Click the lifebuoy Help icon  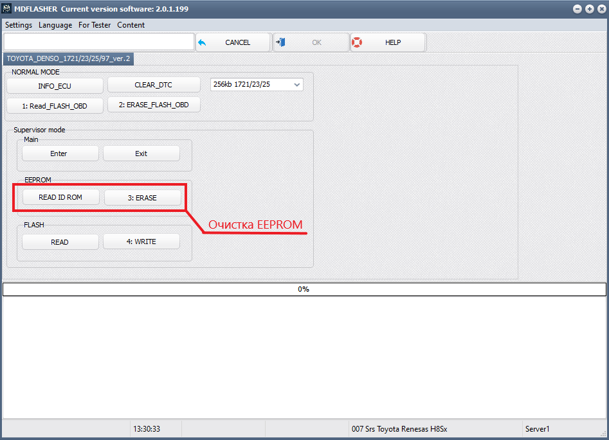pos(357,42)
